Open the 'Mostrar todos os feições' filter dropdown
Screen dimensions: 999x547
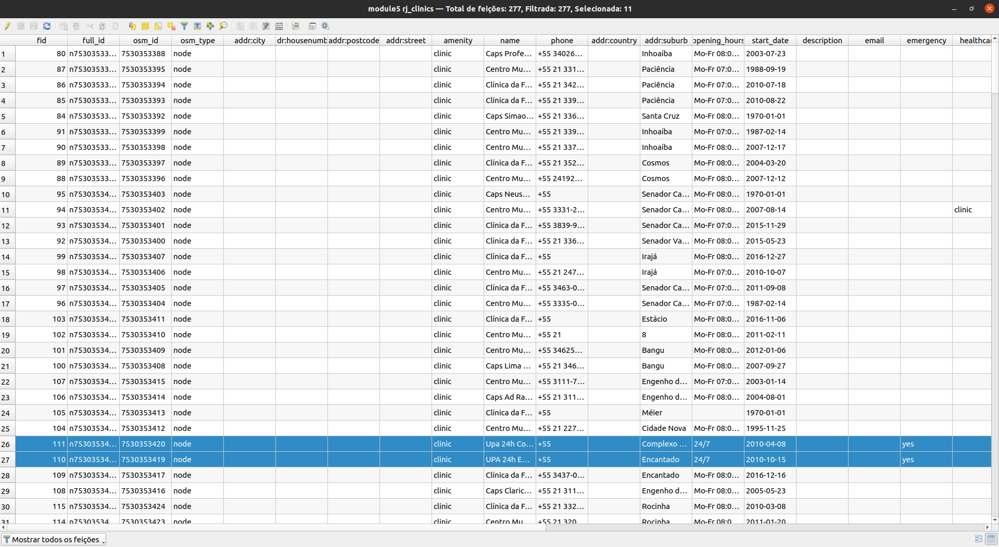click(54, 539)
